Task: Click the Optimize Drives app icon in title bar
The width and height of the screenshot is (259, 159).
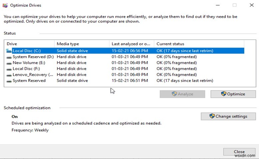Action: (5, 5)
